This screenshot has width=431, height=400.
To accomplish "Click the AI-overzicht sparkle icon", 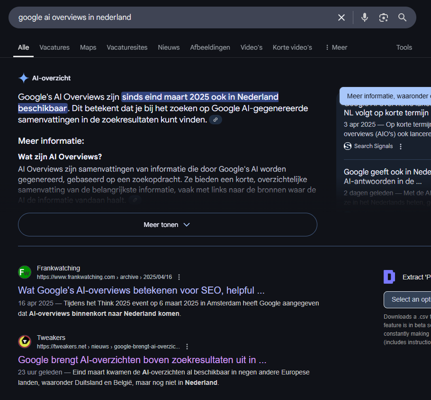I will click(x=24, y=78).
